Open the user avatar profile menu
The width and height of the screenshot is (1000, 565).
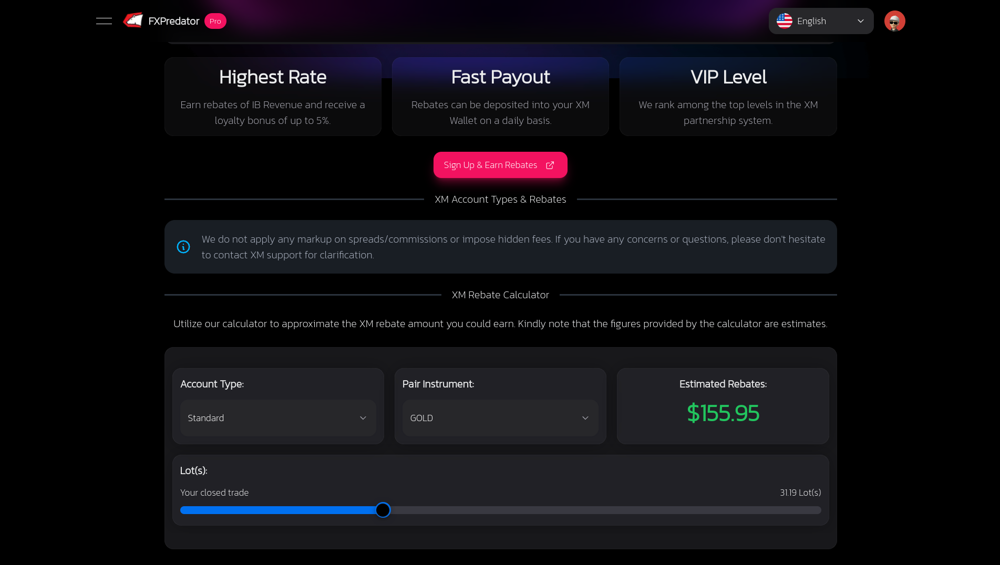tap(894, 21)
